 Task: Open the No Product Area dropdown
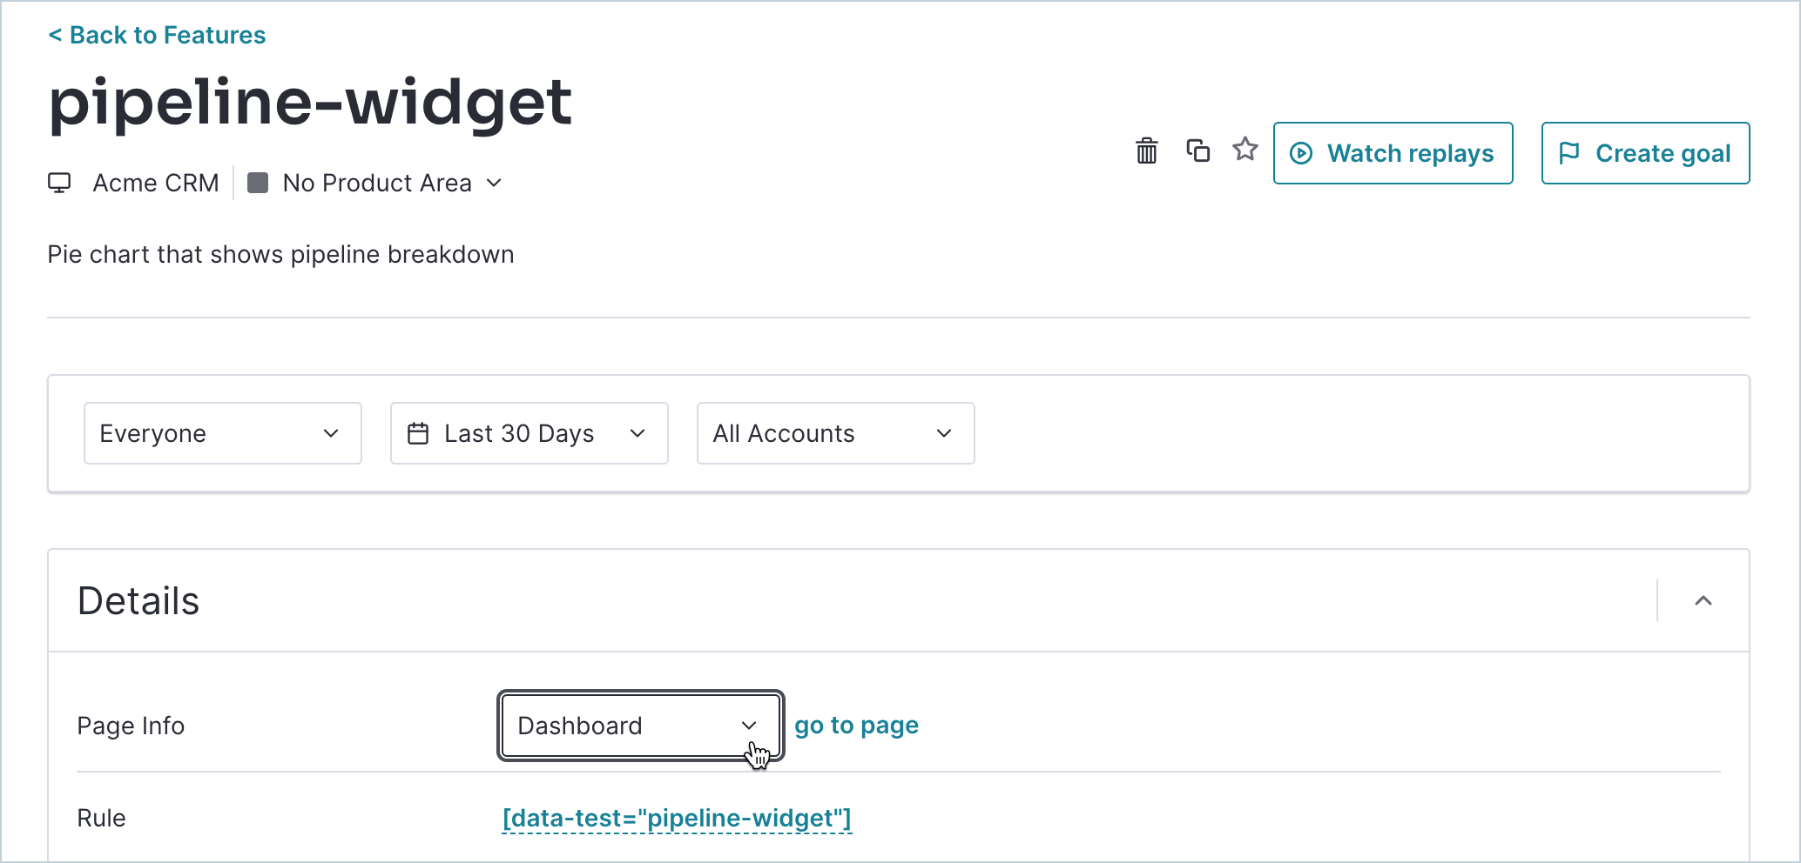375,183
